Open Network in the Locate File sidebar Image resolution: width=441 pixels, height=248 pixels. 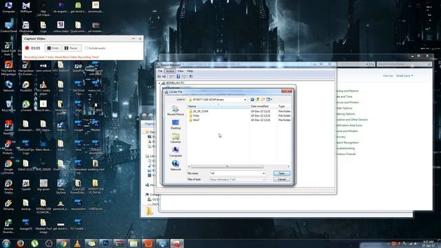pos(176,165)
